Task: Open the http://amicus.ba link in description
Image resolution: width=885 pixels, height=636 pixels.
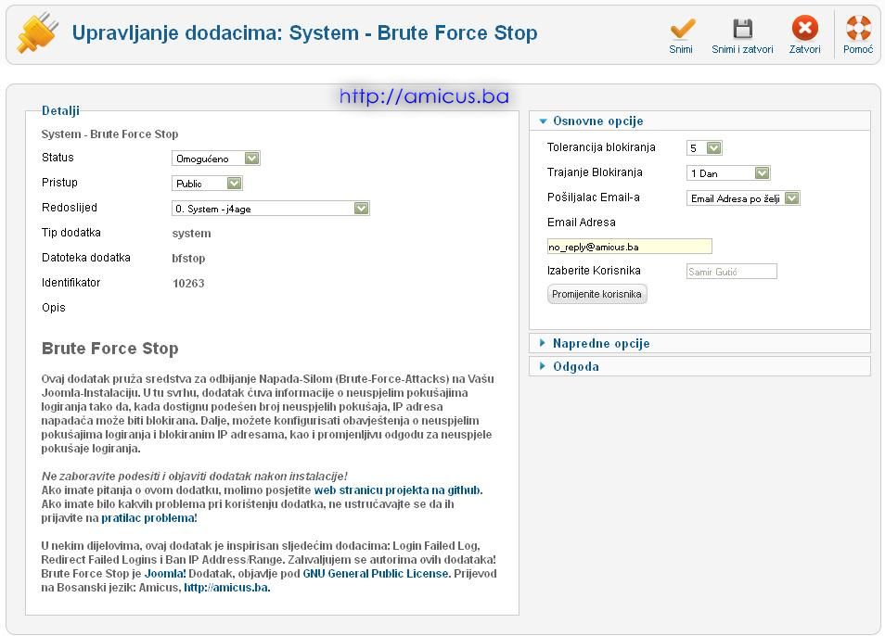Action: (x=227, y=588)
